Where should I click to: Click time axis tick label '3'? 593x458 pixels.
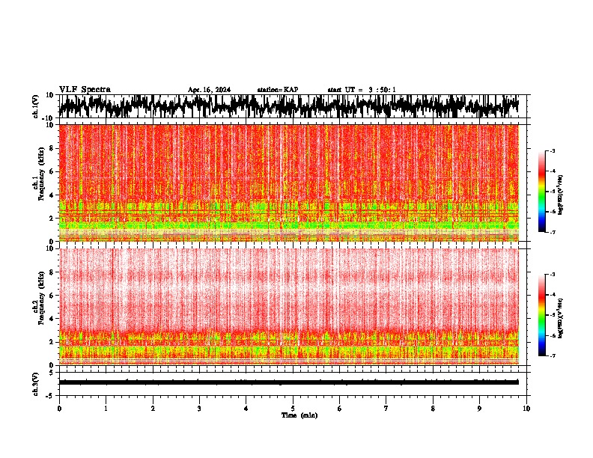tap(199, 409)
